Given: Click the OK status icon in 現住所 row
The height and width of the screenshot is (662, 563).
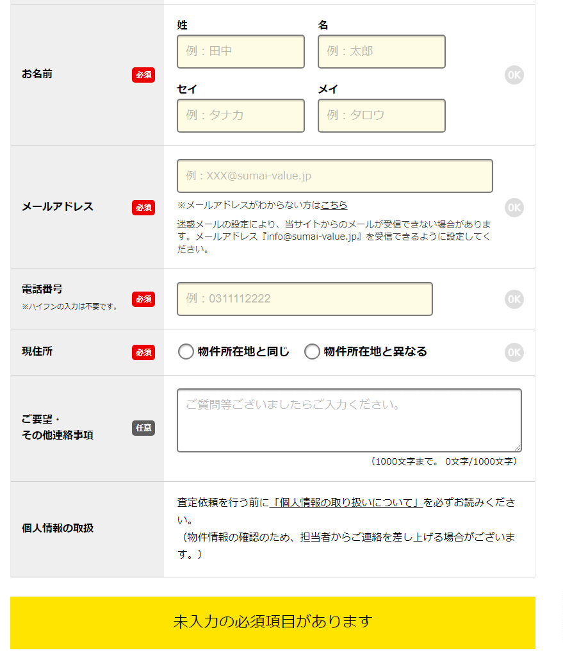Looking at the screenshot, I should pyautogui.click(x=514, y=352).
